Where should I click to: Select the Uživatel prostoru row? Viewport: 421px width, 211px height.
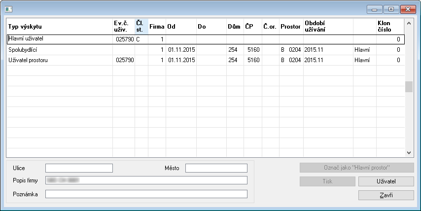pyautogui.click(x=206, y=60)
